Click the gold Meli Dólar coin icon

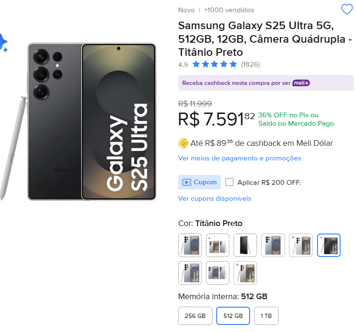coord(183,143)
